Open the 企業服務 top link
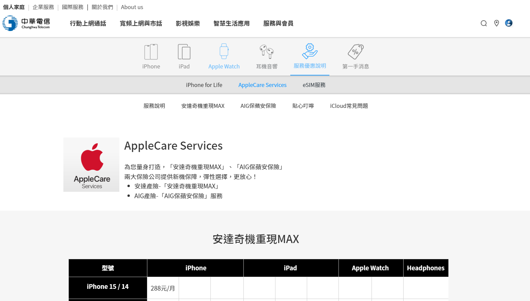Screen dimensions: 530x301 43,7
